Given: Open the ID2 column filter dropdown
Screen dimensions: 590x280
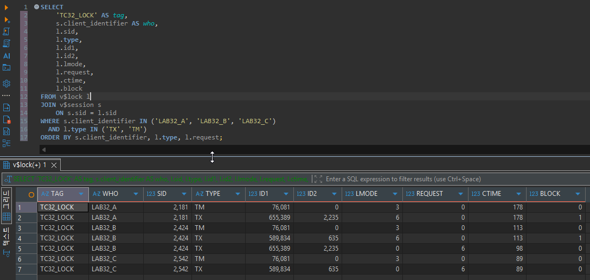Looking at the screenshot, I should point(335,194).
